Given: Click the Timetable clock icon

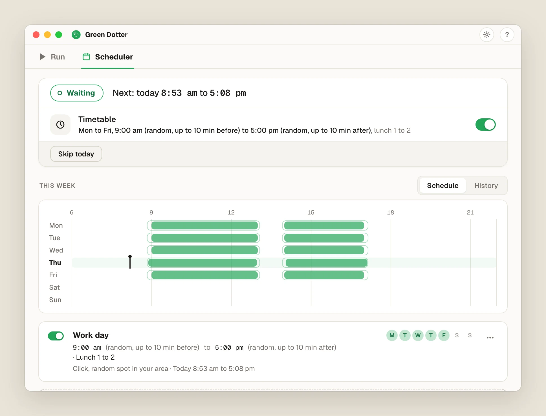Looking at the screenshot, I should (60, 125).
